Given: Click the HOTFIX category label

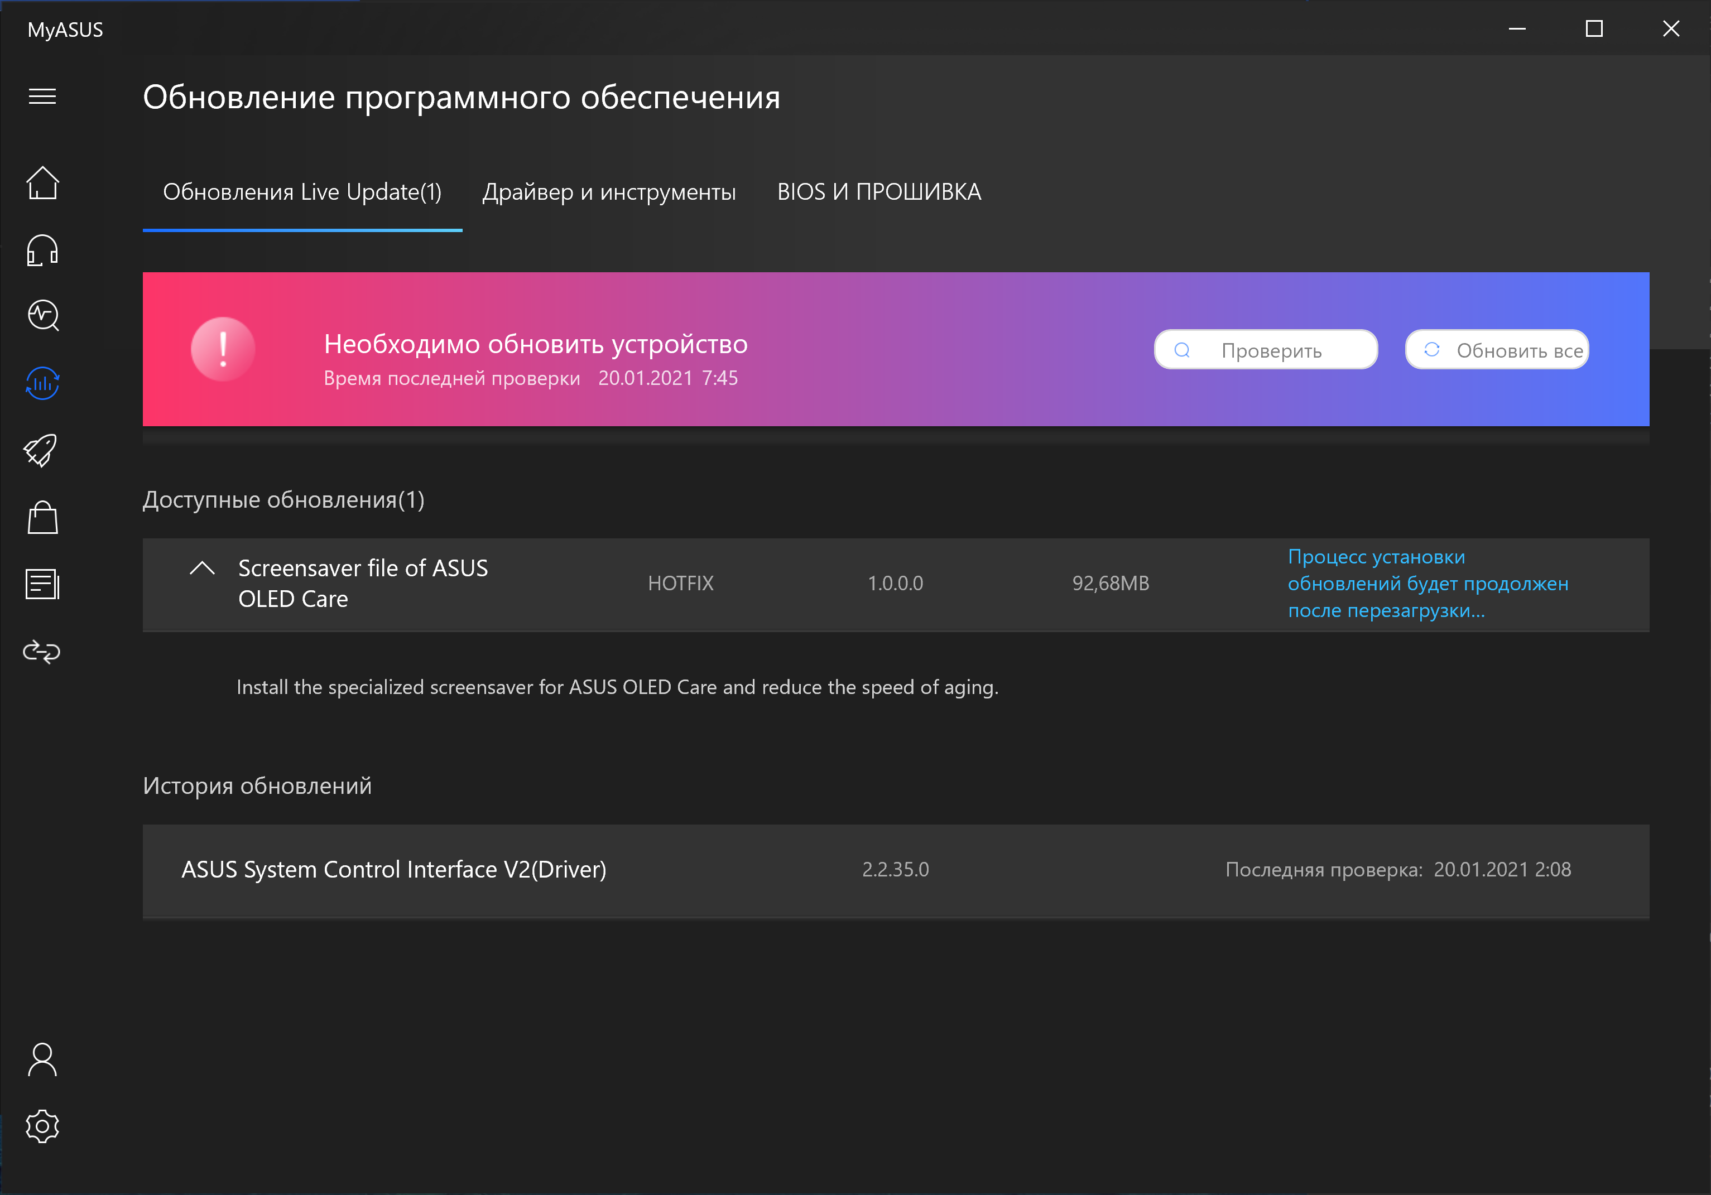Looking at the screenshot, I should [680, 584].
